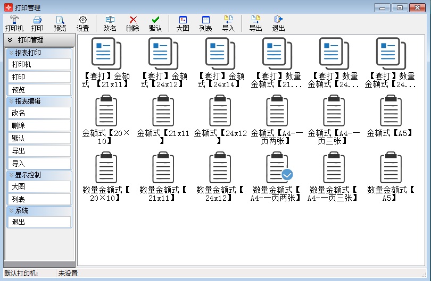431x281 pixels.
Task: Click the 改名 rename toolbar icon
Action: 110,23
